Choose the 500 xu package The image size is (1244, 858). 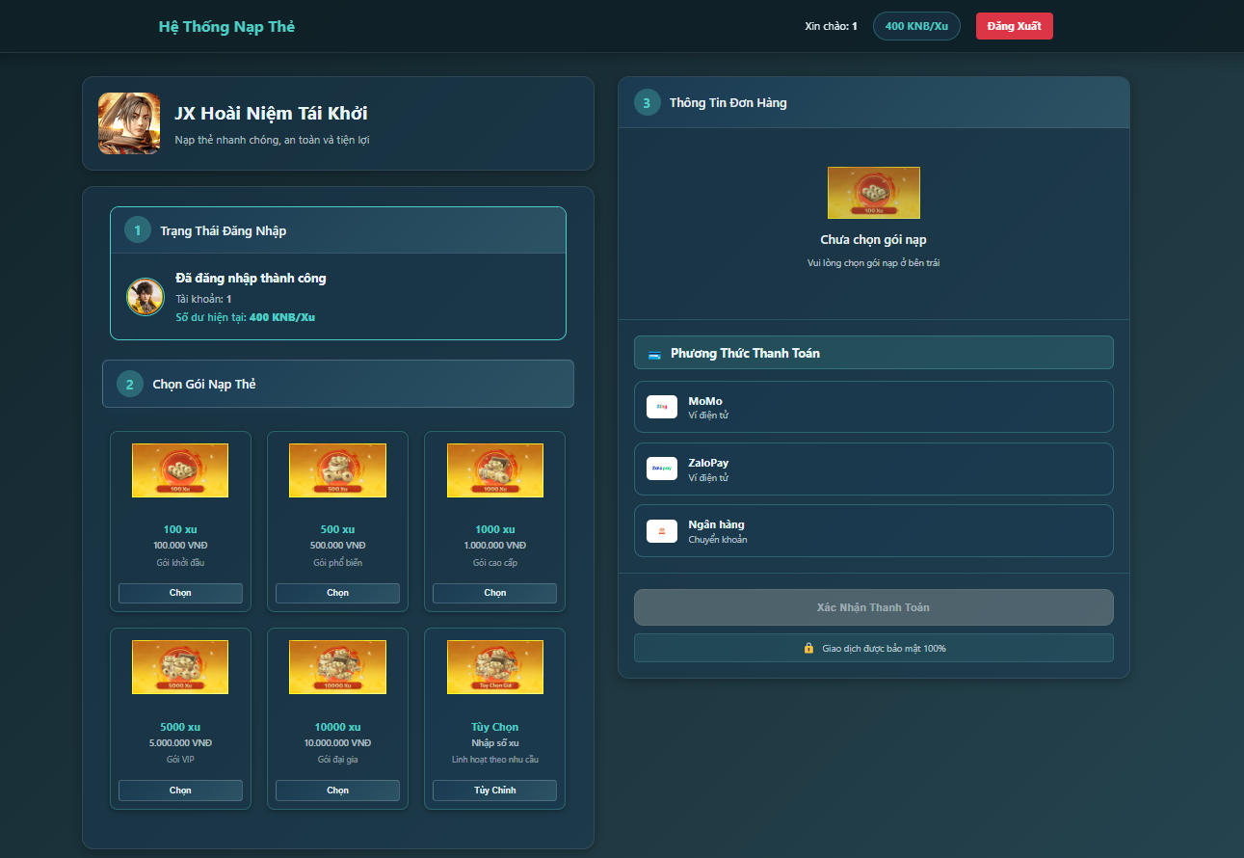337,593
